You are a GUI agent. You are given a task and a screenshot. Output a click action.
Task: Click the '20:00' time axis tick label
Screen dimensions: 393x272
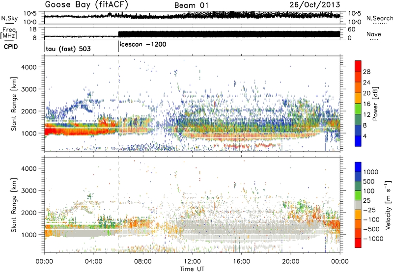(290, 262)
